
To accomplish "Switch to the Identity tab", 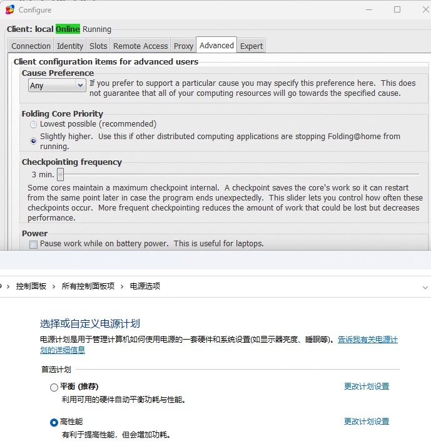I will pos(70,46).
